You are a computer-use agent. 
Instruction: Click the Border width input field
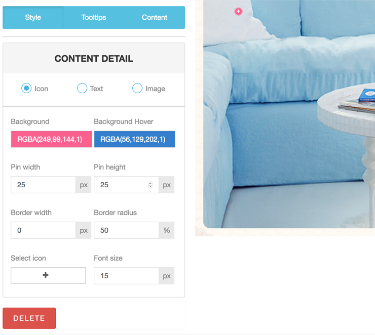[43, 230]
